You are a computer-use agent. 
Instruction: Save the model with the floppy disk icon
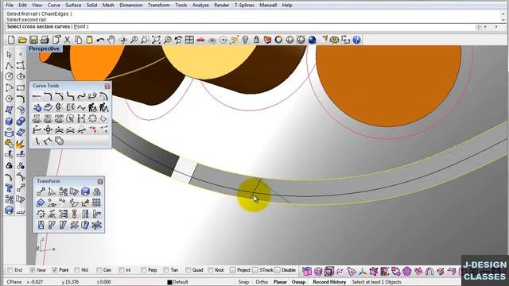tap(33, 40)
